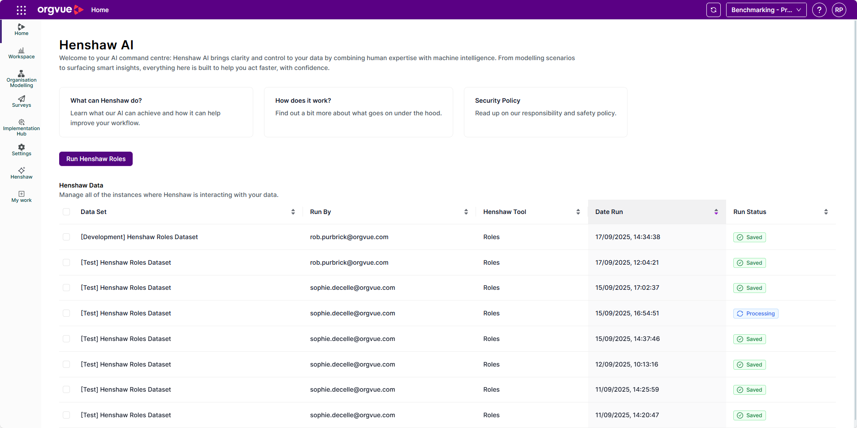Sort table by Date Run column
The width and height of the screenshot is (857, 428).
pyautogui.click(x=716, y=212)
